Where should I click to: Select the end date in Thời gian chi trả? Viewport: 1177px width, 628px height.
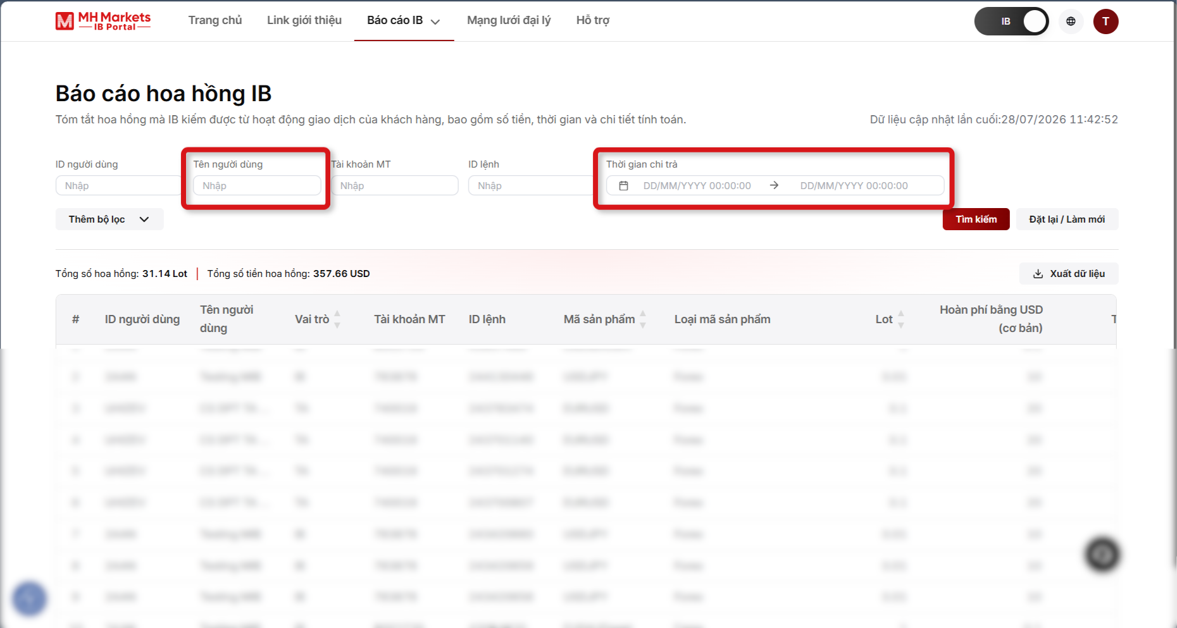coord(854,186)
